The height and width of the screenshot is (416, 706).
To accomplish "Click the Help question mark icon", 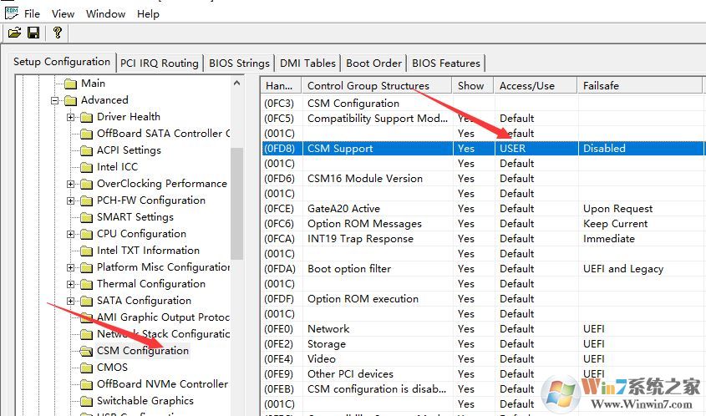I will (57, 33).
